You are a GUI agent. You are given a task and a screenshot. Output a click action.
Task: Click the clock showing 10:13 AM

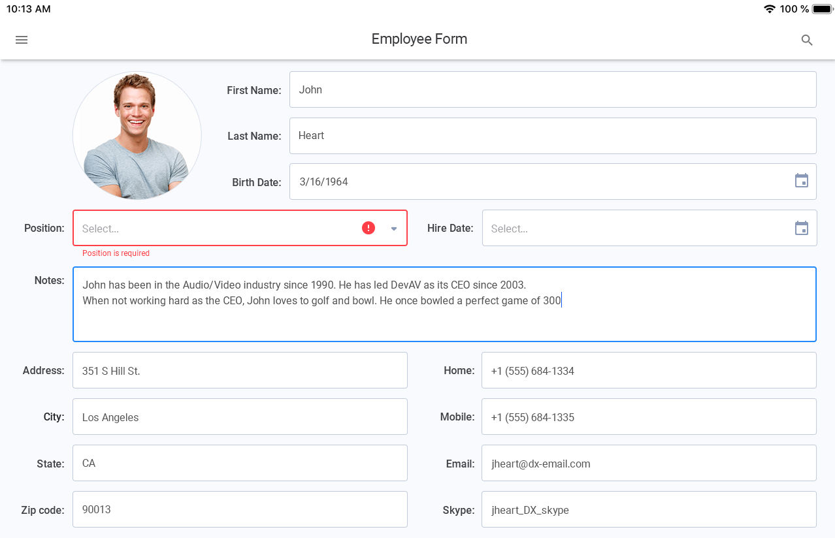(29, 8)
